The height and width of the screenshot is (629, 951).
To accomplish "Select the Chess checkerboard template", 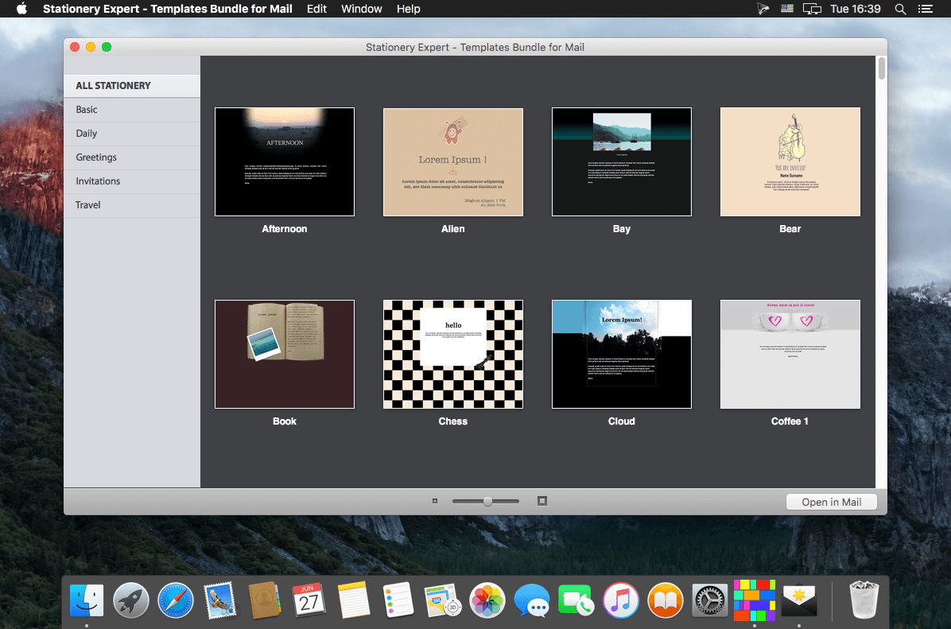I will tap(453, 354).
